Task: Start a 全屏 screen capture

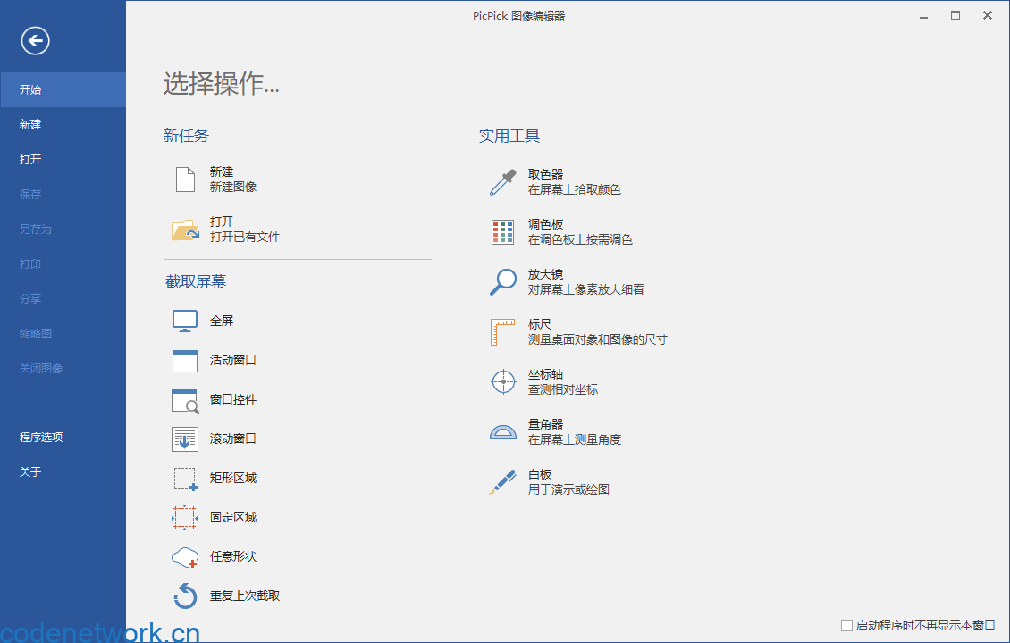Action: click(222, 321)
